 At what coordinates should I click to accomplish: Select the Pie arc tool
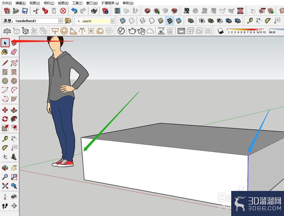(x=14, y=99)
